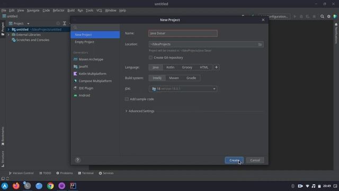Choose Gradle build system
339x191 pixels.
[191, 78]
